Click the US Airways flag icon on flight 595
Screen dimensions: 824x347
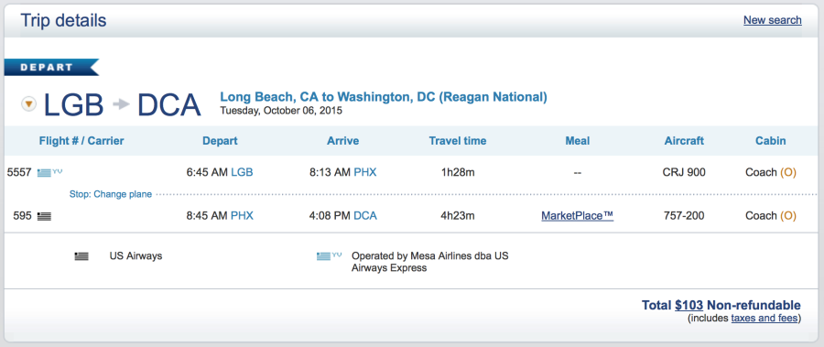[x=44, y=216]
